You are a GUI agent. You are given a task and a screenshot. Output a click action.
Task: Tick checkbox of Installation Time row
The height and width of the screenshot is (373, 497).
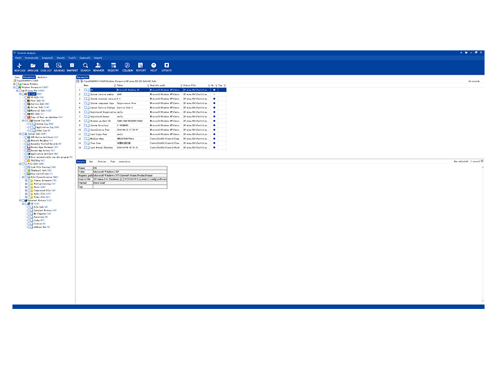click(x=85, y=130)
